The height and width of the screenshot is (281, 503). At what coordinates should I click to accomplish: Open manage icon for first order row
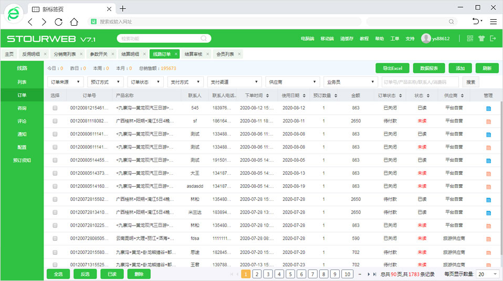click(488, 108)
